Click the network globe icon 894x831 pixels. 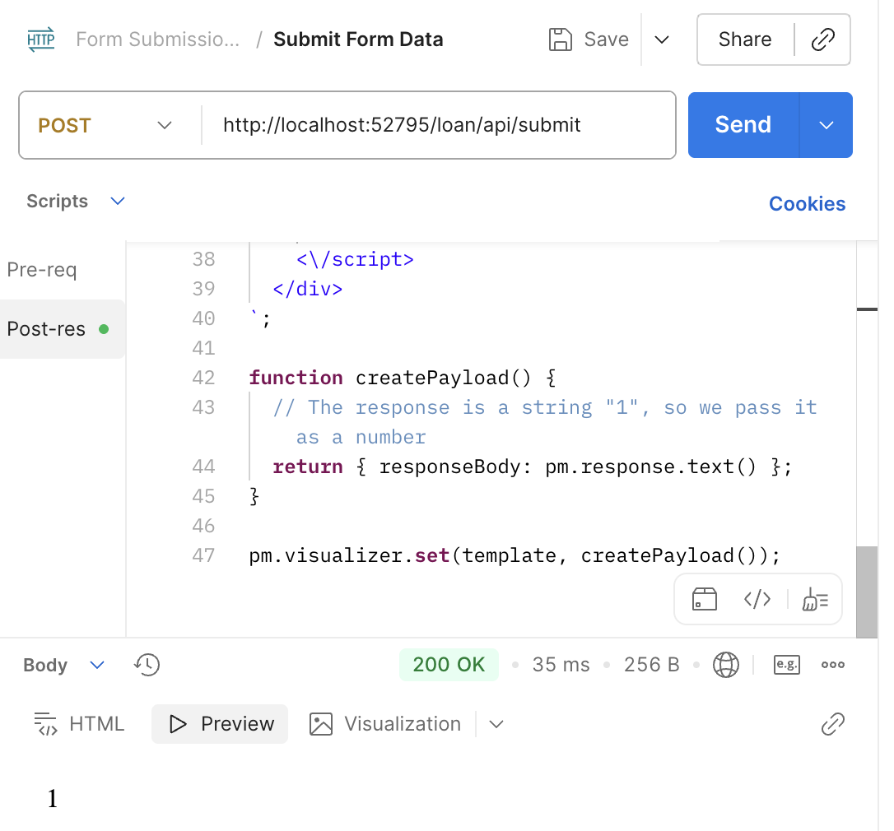coord(725,665)
